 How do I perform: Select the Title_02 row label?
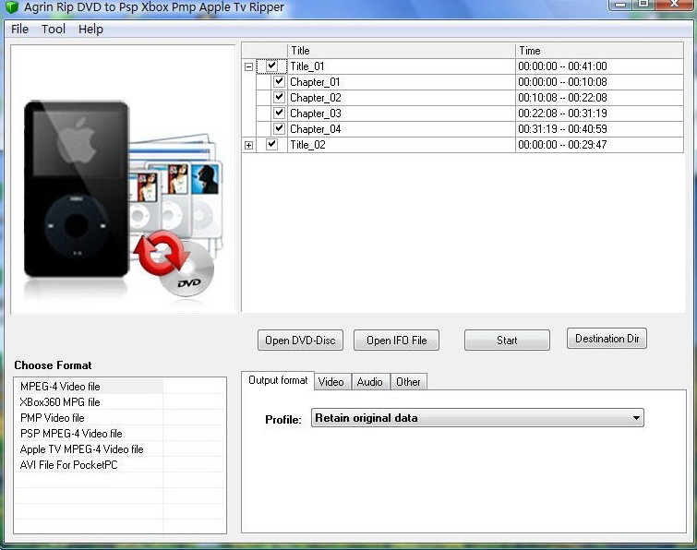307,144
